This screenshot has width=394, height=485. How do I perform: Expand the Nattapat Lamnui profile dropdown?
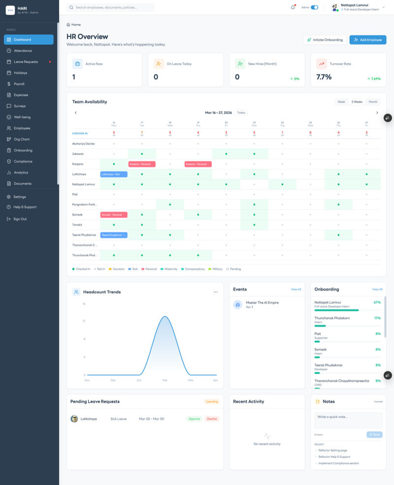coord(384,7)
